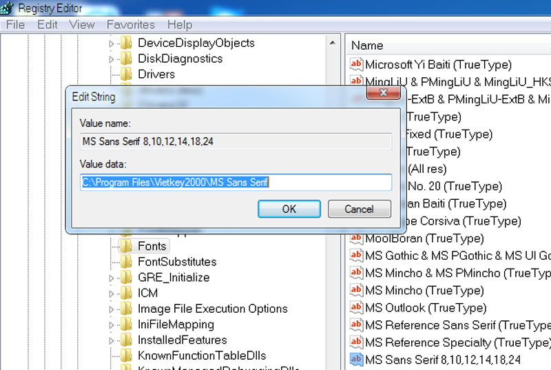This screenshot has height=370, width=551.
Task: Click MoolBoran string value icon
Action: pyautogui.click(x=356, y=238)
